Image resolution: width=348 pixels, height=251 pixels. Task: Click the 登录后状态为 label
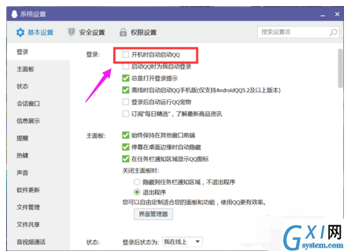[141, 242]
